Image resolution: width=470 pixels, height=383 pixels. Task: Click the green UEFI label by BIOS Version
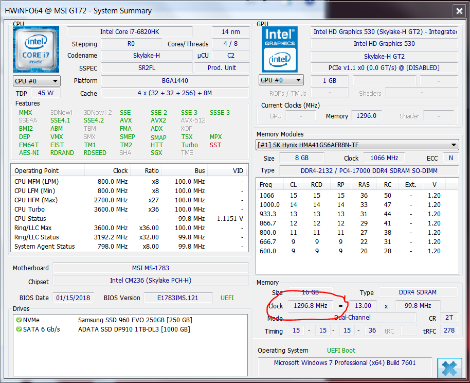coord(227,298)
